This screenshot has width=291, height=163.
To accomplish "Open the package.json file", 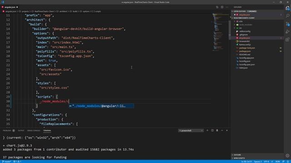I will click(245, 51).
